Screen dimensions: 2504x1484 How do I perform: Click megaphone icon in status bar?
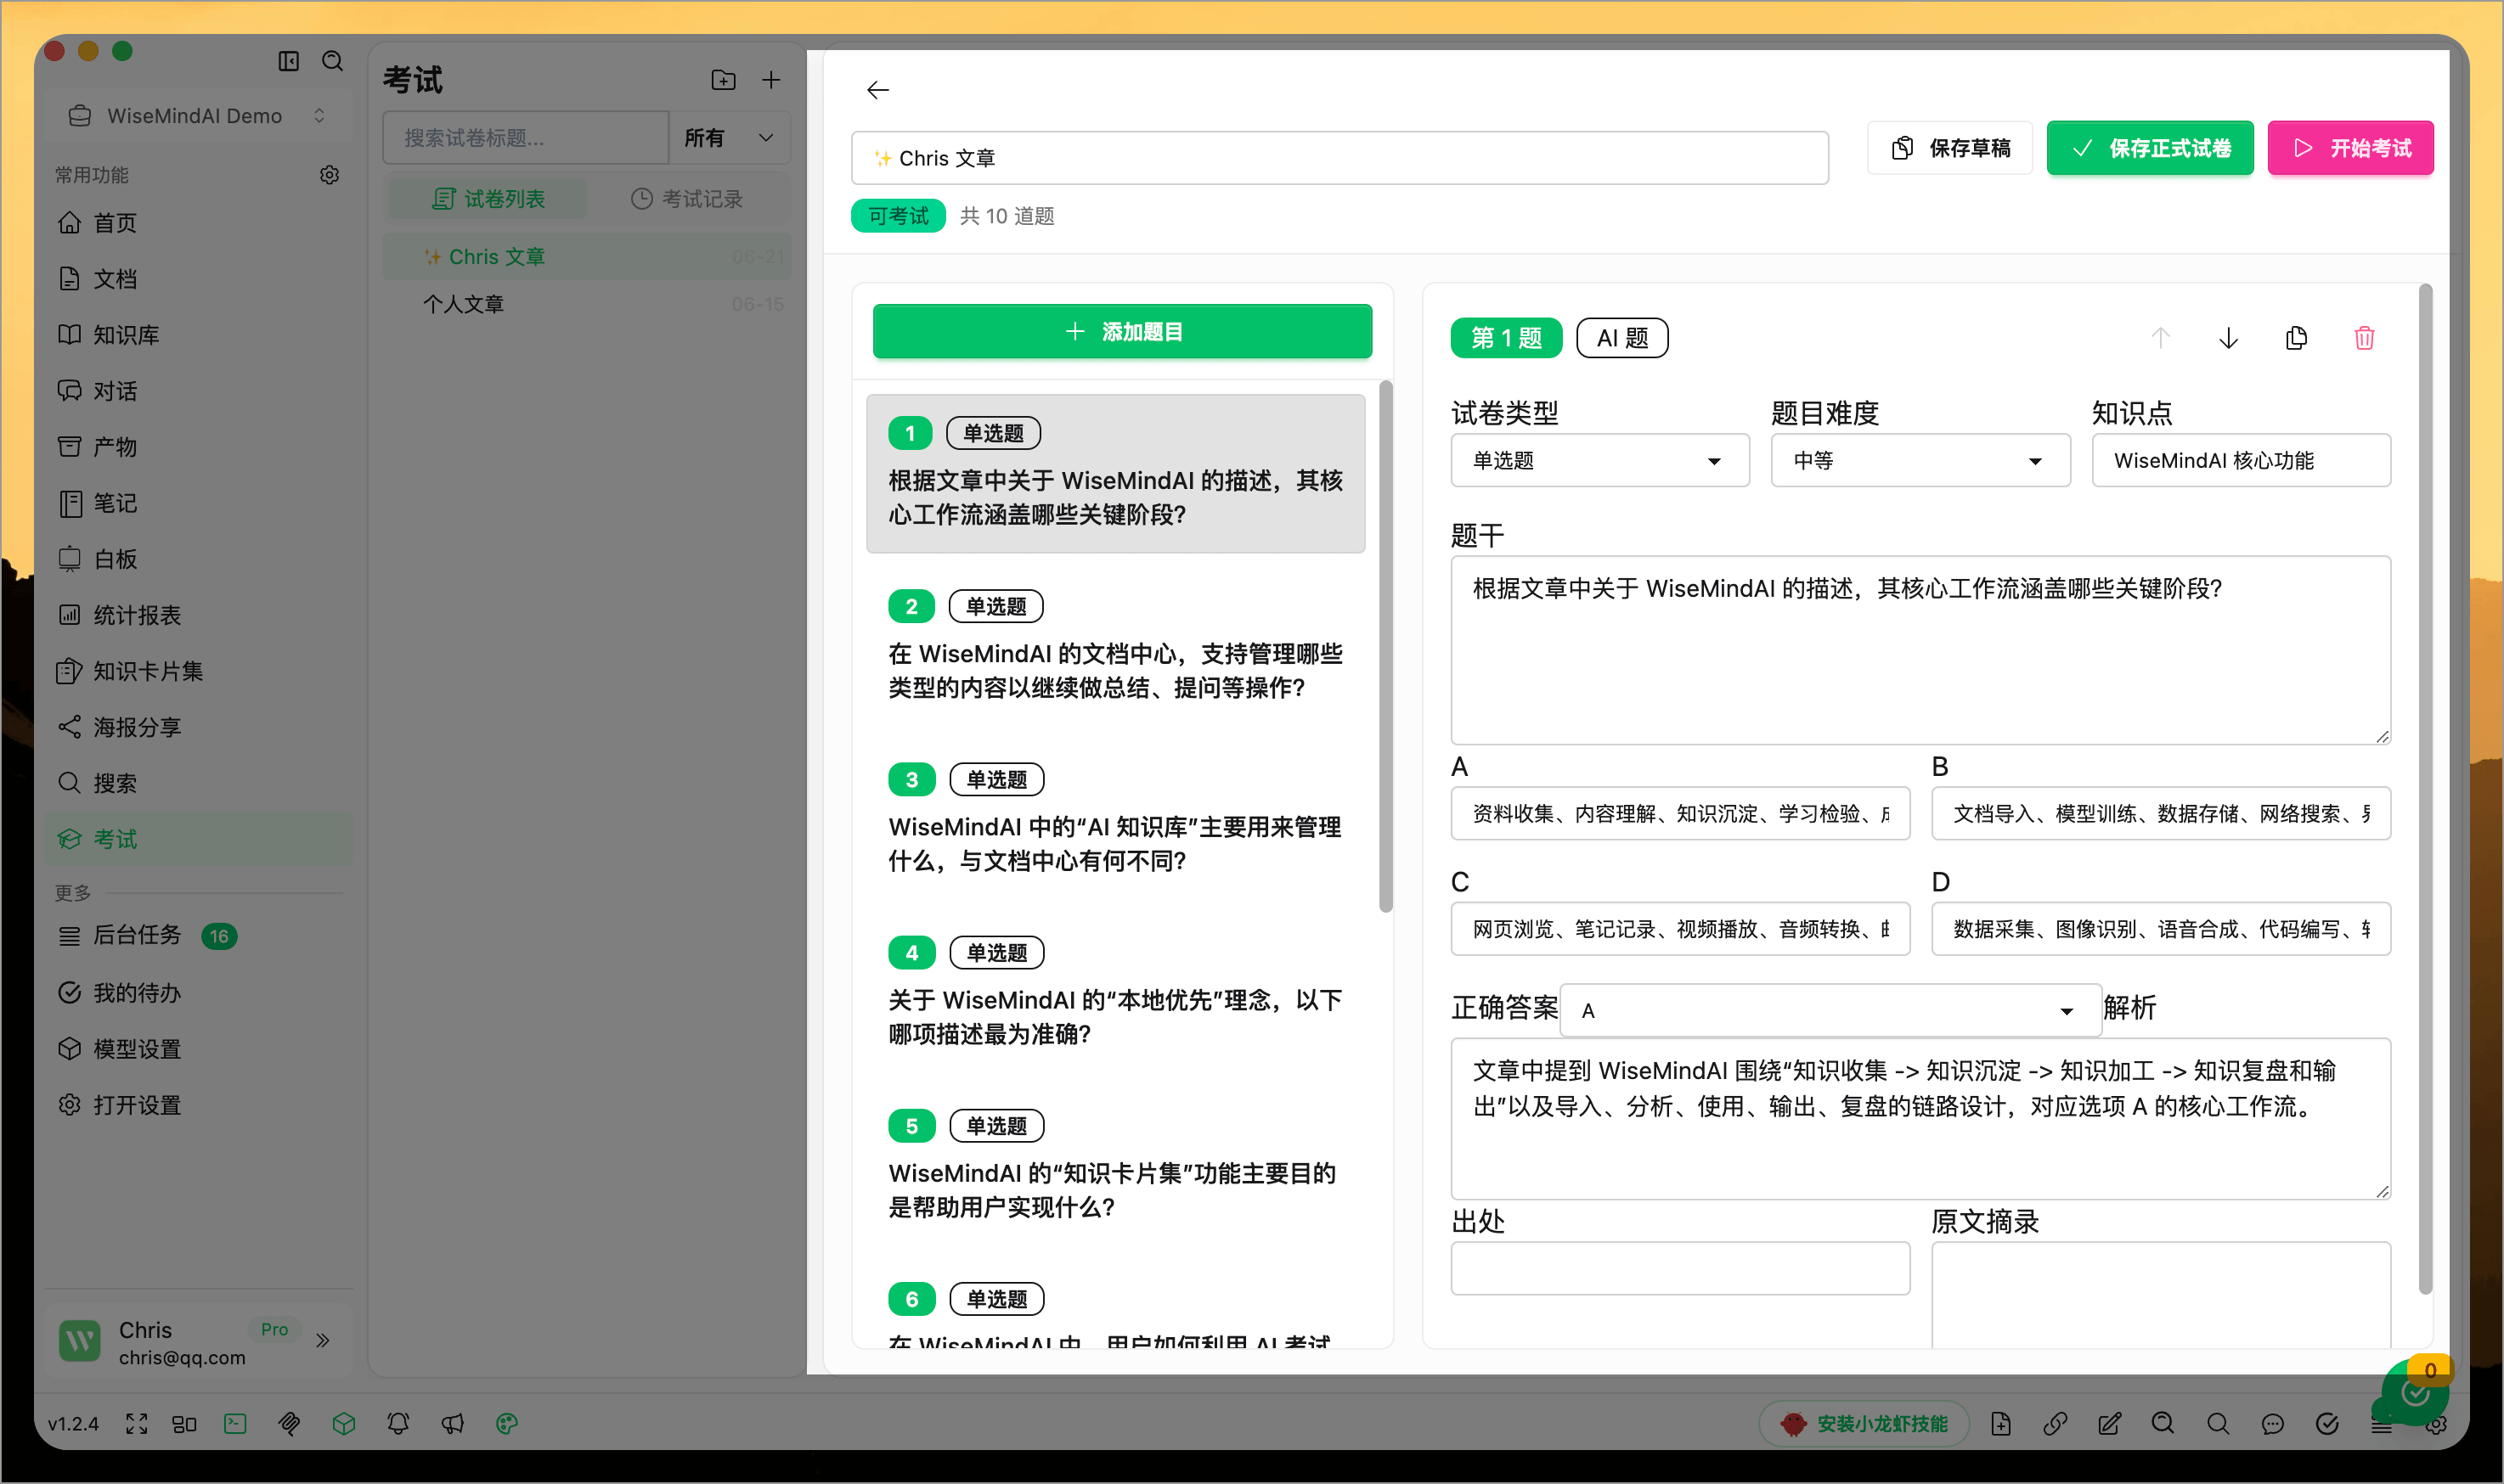(x=452, y=1423)
